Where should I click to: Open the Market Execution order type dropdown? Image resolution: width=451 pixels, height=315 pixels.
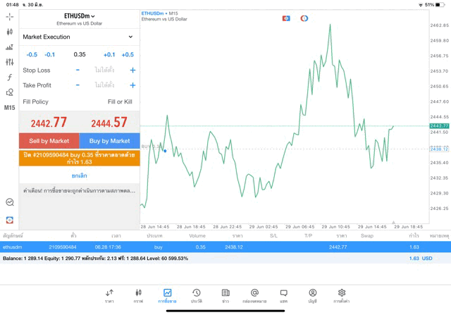click(78, 37)
